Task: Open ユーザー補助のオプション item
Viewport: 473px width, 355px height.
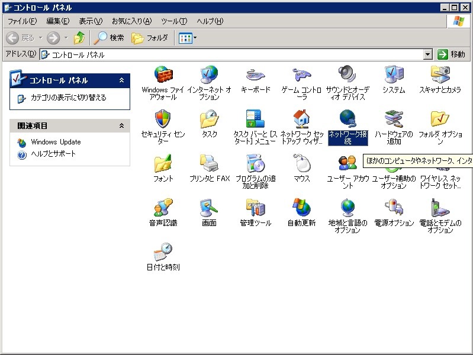Action: pos(394,182)
